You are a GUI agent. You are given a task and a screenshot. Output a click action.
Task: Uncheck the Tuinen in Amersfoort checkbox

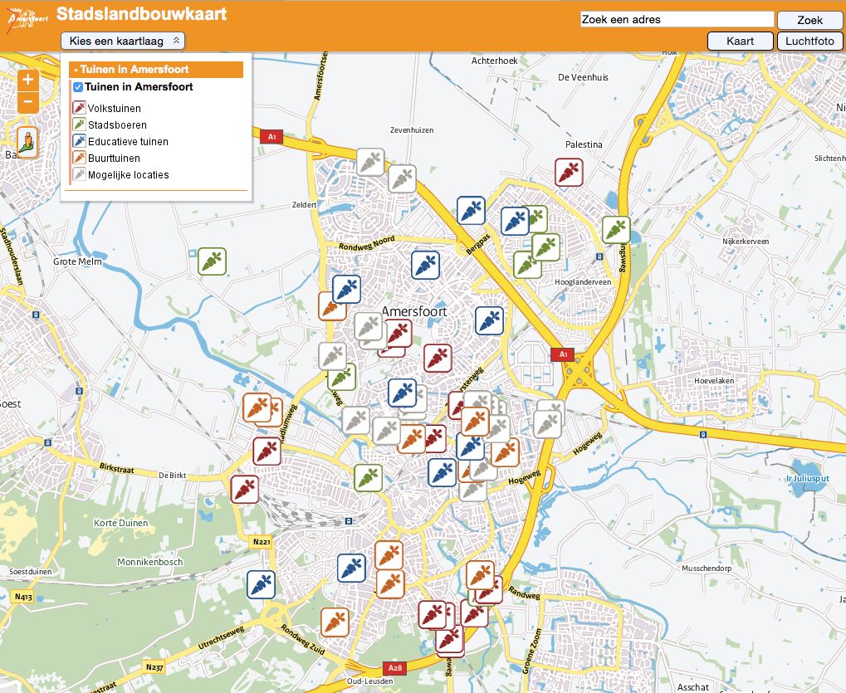click(78, 87)
